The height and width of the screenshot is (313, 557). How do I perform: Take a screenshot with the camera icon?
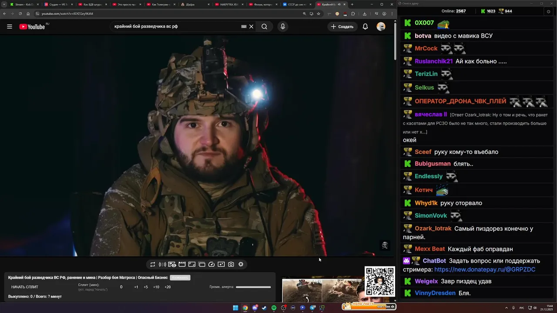tap(231, 264)
